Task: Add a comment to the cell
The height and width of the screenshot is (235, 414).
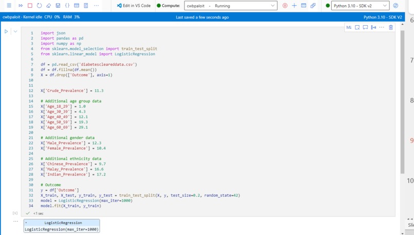Action: (365, 27)
